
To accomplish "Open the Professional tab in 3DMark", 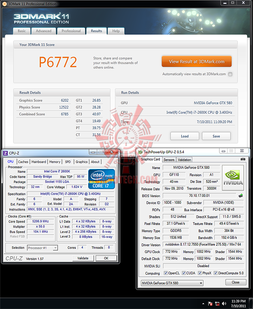I will point(71,31).
